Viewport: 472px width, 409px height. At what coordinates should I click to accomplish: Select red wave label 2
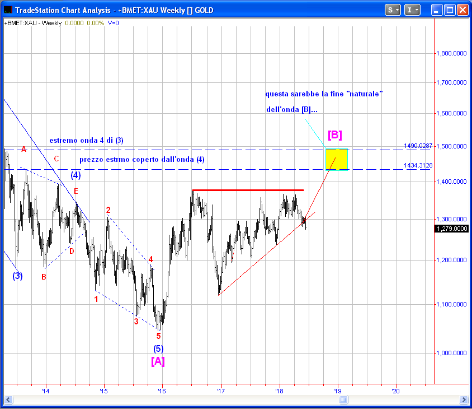108,210
